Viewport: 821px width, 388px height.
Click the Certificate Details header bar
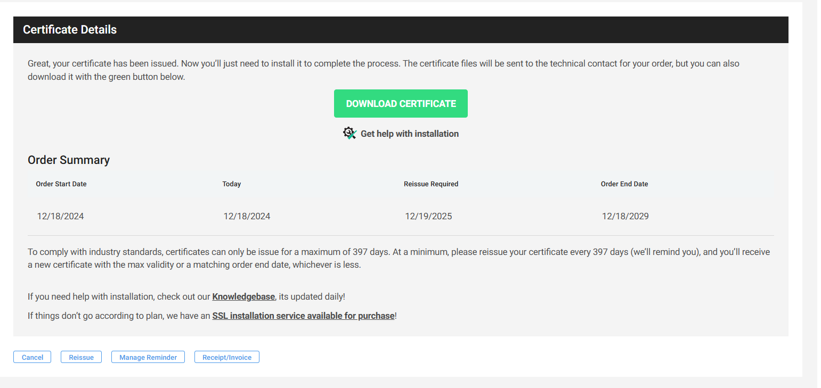(69, 30)
